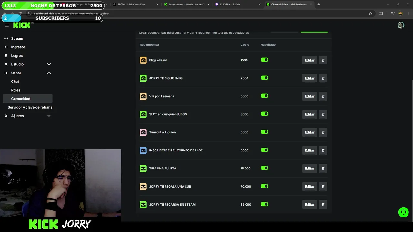Edit the JORRY TE REGALA UNA SUB reward
Image resolution: width=413 pixels, height=232 pixels.
tap(309, 187)
